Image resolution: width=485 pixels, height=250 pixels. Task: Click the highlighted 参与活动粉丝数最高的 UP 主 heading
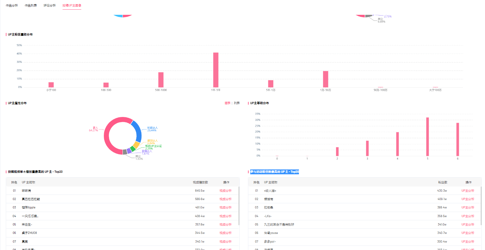[274, 172]
